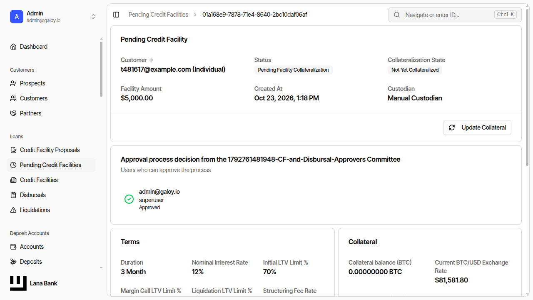Go to Disbursals in sidebar
This screenshot has height=300, width=533.
click(51, 195)
